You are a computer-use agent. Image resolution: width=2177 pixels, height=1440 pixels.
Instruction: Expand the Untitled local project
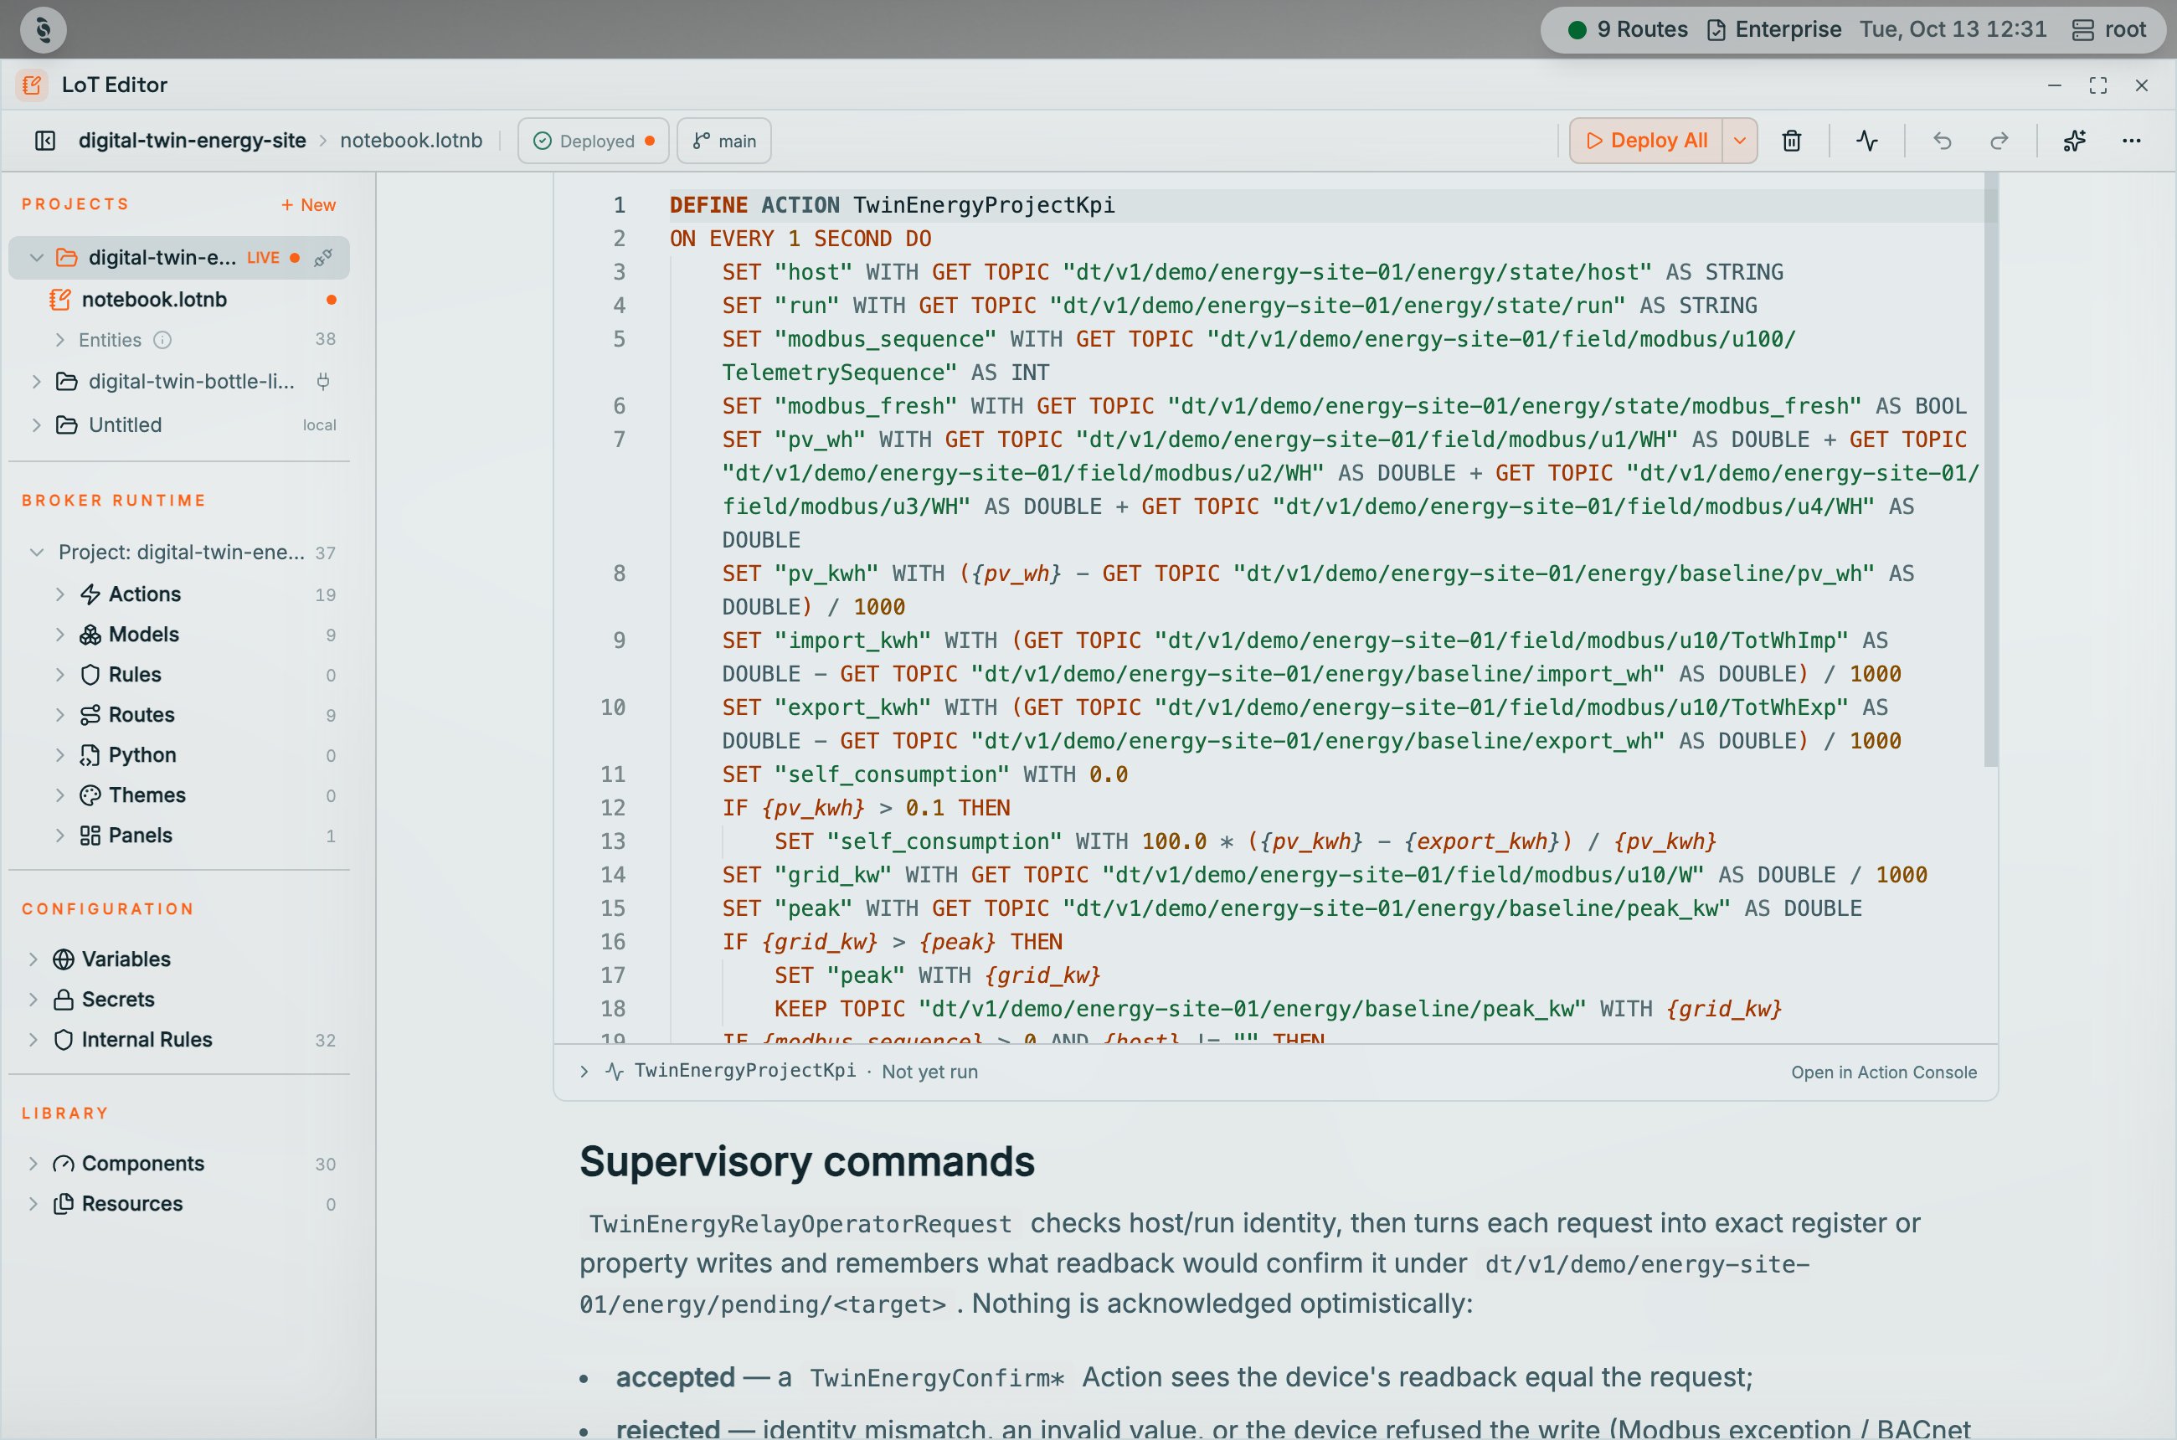37,425
